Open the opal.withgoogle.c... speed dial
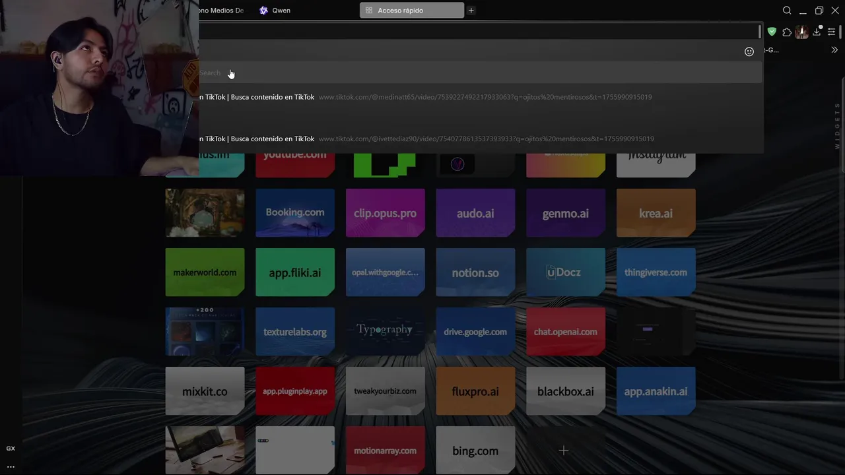The height and width of the screenshot is (475, 845). [x=385, y=272]
